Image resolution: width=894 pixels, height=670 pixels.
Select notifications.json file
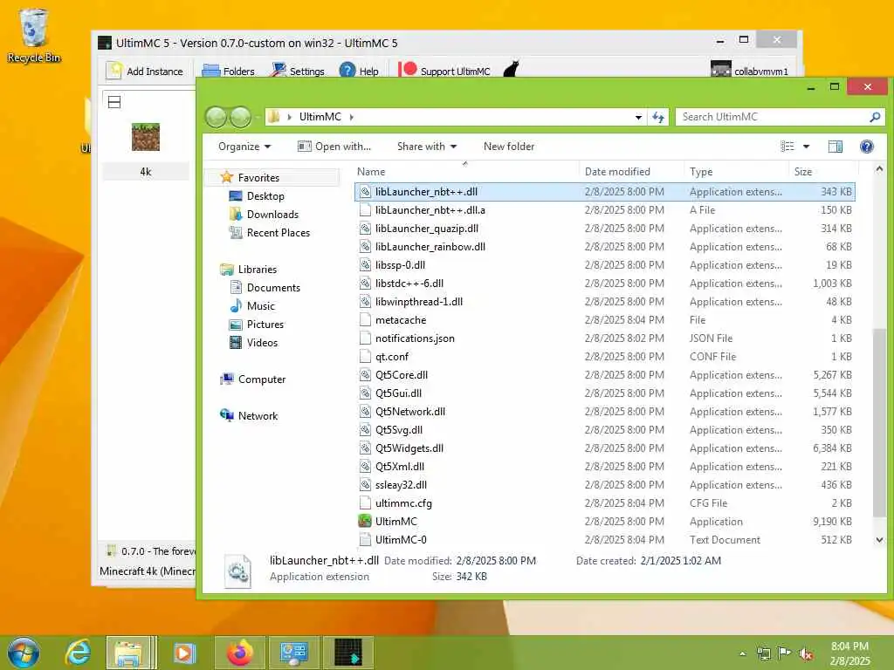pos(604,338)
